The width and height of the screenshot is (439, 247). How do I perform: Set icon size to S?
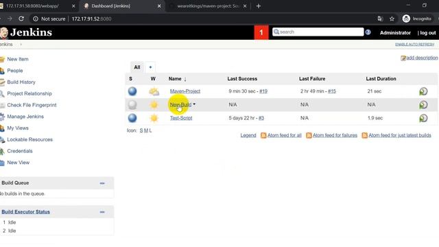tap(141, 130)
